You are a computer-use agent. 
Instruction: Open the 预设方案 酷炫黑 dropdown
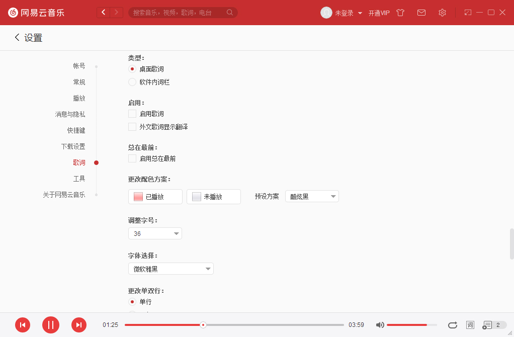(x=312, y=196)
